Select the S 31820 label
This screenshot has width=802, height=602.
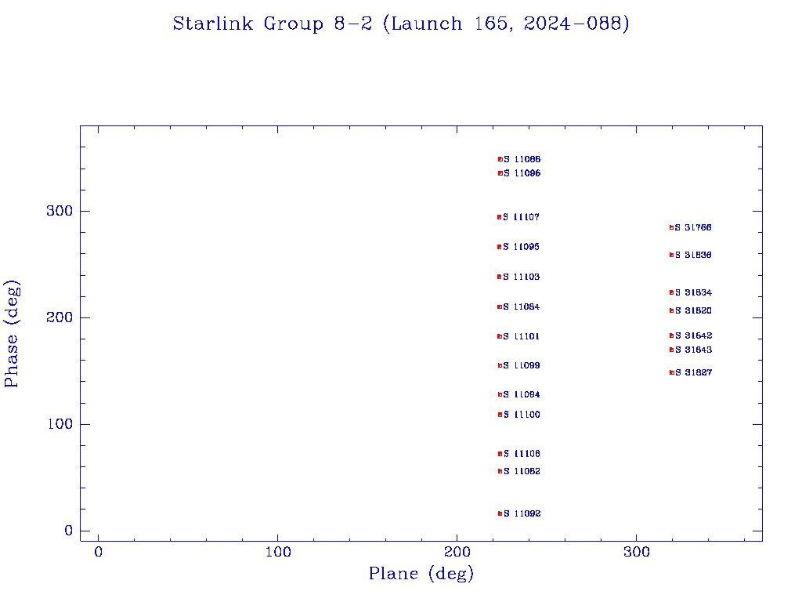pyautogui.click(x=694, y=310)
